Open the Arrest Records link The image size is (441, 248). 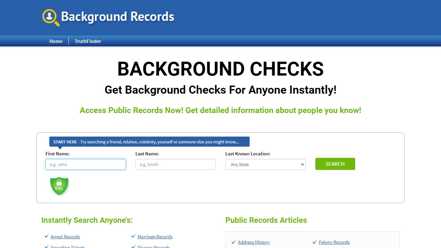click(x=65, y=237)
